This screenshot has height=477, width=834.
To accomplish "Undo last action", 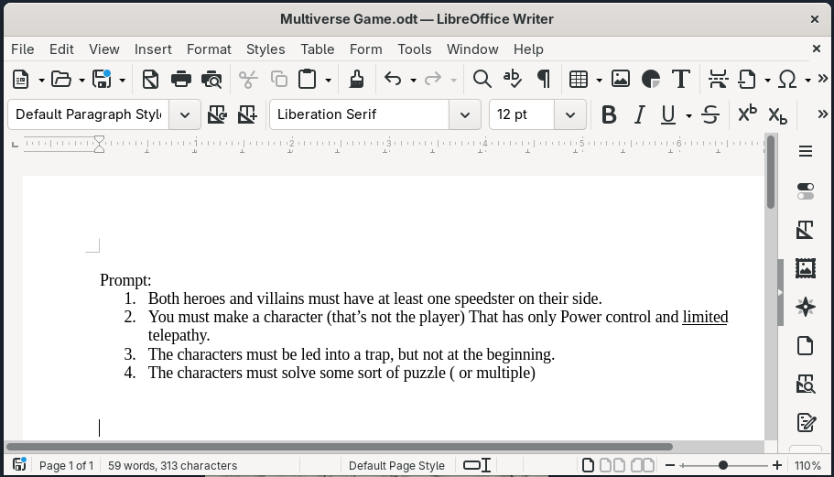I will (x=393, y=80).
